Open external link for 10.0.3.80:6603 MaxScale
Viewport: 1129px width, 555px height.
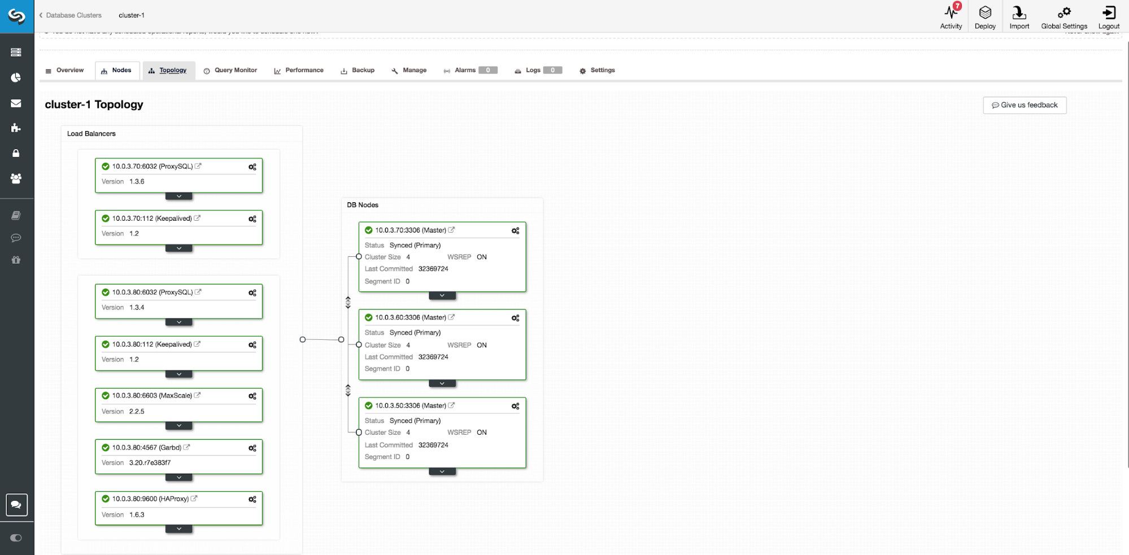pos(197,395)
